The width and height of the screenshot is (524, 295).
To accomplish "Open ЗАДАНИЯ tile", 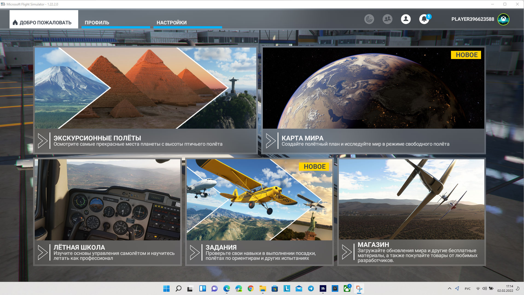I will [x=260, y=212].
